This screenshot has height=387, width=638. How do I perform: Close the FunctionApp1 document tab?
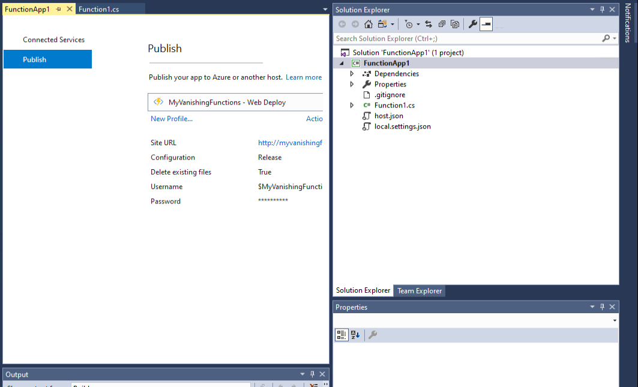click(70, 9)
